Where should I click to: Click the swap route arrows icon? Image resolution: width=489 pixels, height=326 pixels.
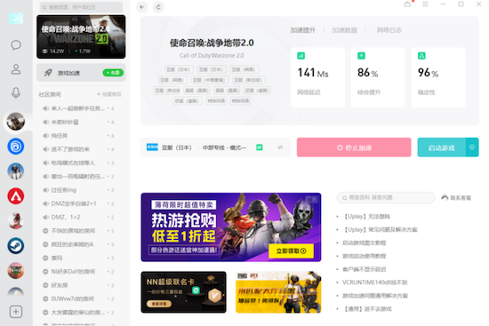(280, 147)
